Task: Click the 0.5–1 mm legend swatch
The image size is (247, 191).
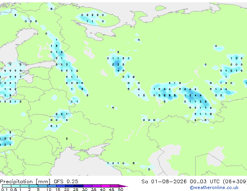Action: 16,186
